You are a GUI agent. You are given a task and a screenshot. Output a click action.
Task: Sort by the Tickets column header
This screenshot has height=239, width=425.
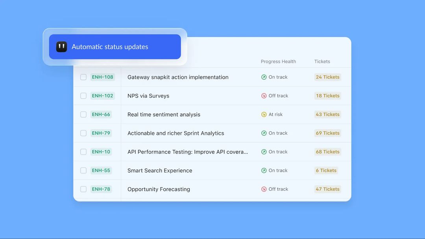tap(322, 61)
